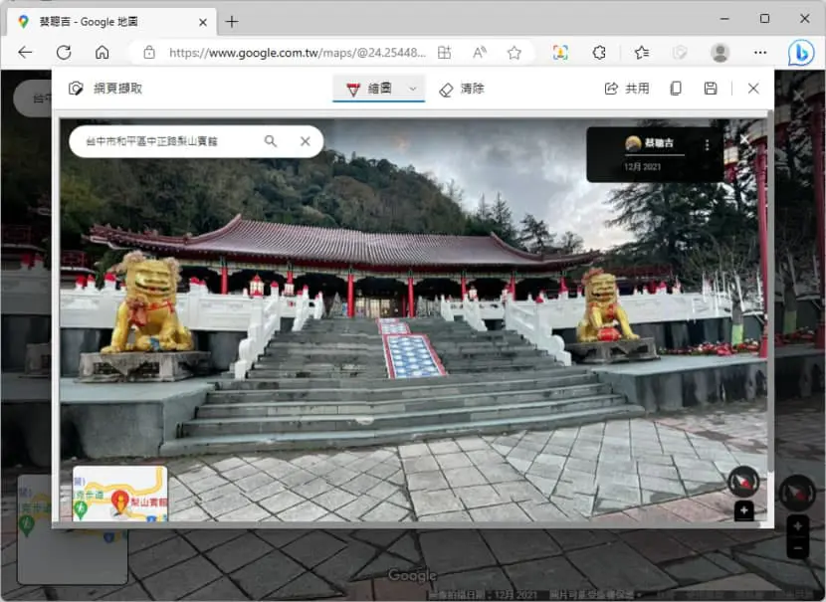Close the web capture toolbar
Viewport: 826px width, 602px height.
753,89
